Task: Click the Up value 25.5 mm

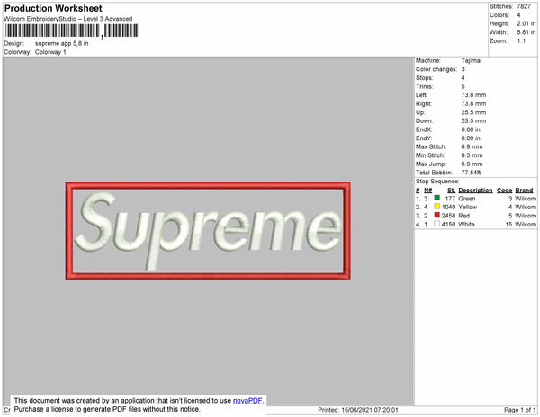Action: click(474, 112)
